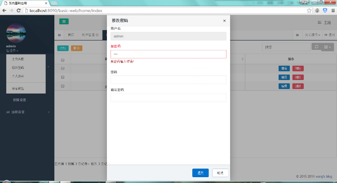Submit the password change with 提交
The width and height of the screenshot is (337, 183).
(x=200, y=173)
